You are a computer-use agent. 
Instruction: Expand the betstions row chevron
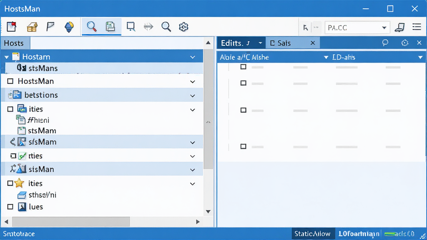click(x=193, y=96)
